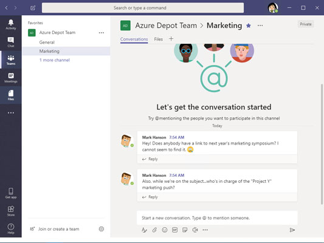Click the new conversation compose box

217,218
